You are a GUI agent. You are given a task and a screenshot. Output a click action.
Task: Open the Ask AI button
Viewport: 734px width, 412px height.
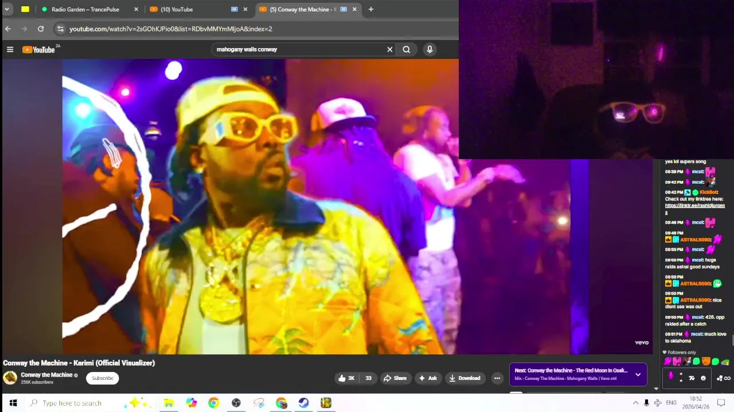[428, 378]
